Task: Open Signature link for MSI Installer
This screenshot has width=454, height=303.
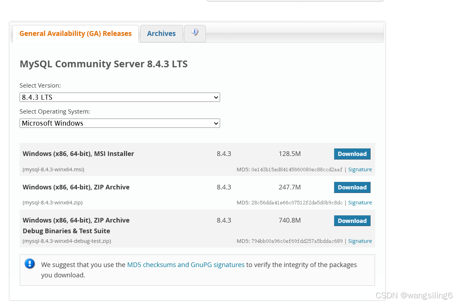Action: pyautogui.click(x=360, y=169)
